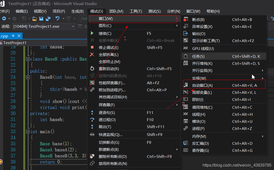Viewport: 274px width, 170px height.
Task: Click the QuickWatch (快速监视) glasses icon
Action: point(92,134)
